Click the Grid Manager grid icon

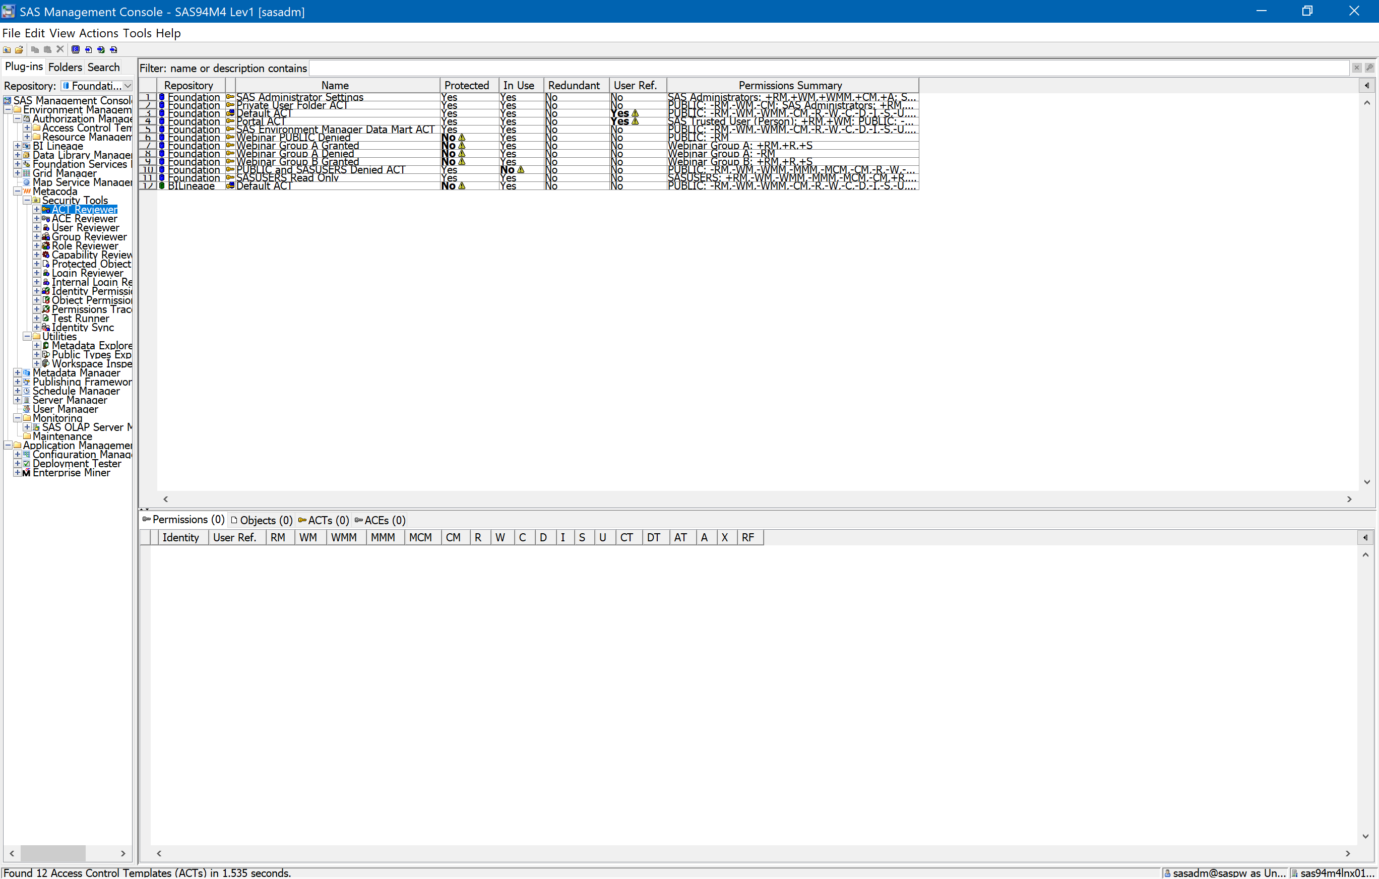pos(26,173)
